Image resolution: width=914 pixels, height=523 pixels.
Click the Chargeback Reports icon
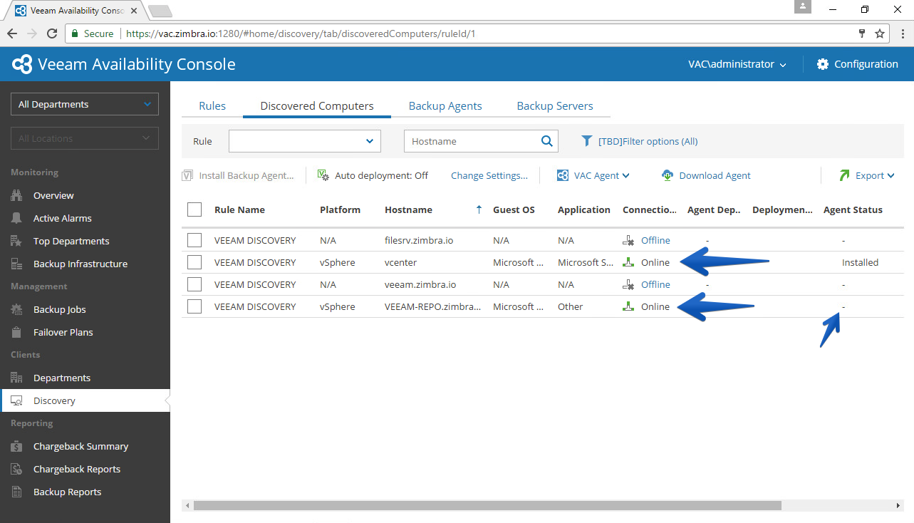coord(17,469)
